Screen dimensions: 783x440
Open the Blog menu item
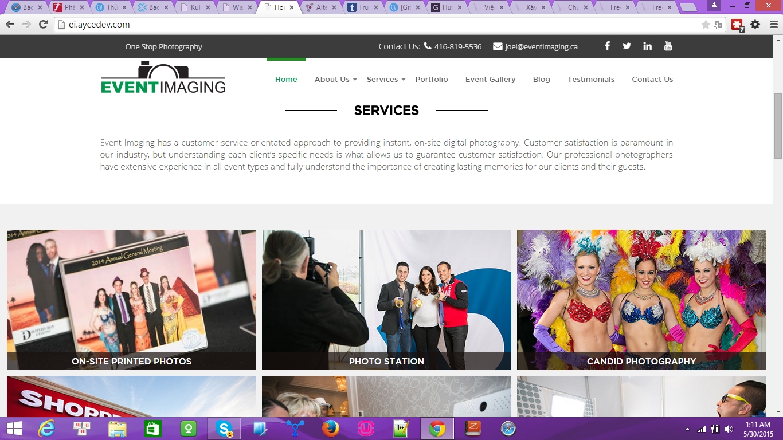point(542,79)
